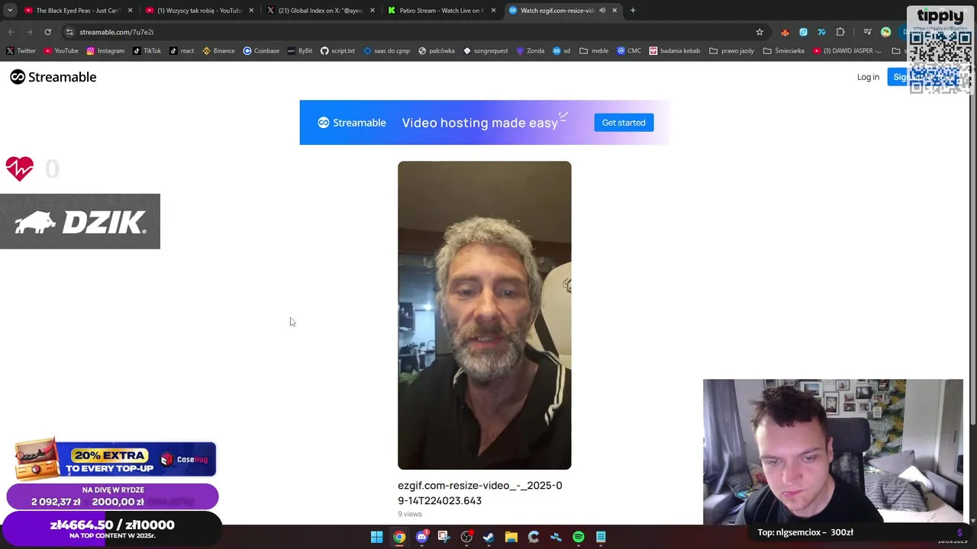Image resolution: width=977 pixels, height=549 pixels.
Task: Open a new browser tab
Action: (633, 11)
